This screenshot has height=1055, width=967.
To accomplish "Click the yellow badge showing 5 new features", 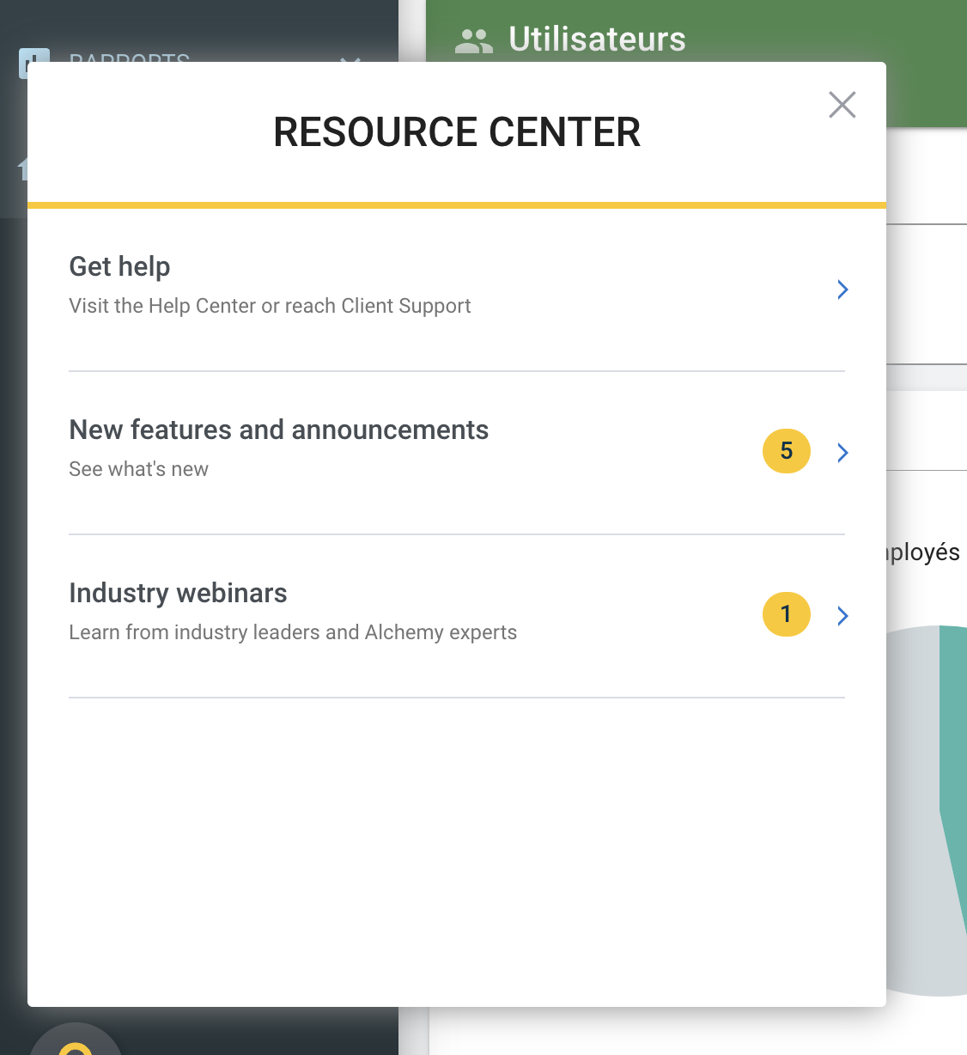I will pyautogui.click(x=786, y=451).
